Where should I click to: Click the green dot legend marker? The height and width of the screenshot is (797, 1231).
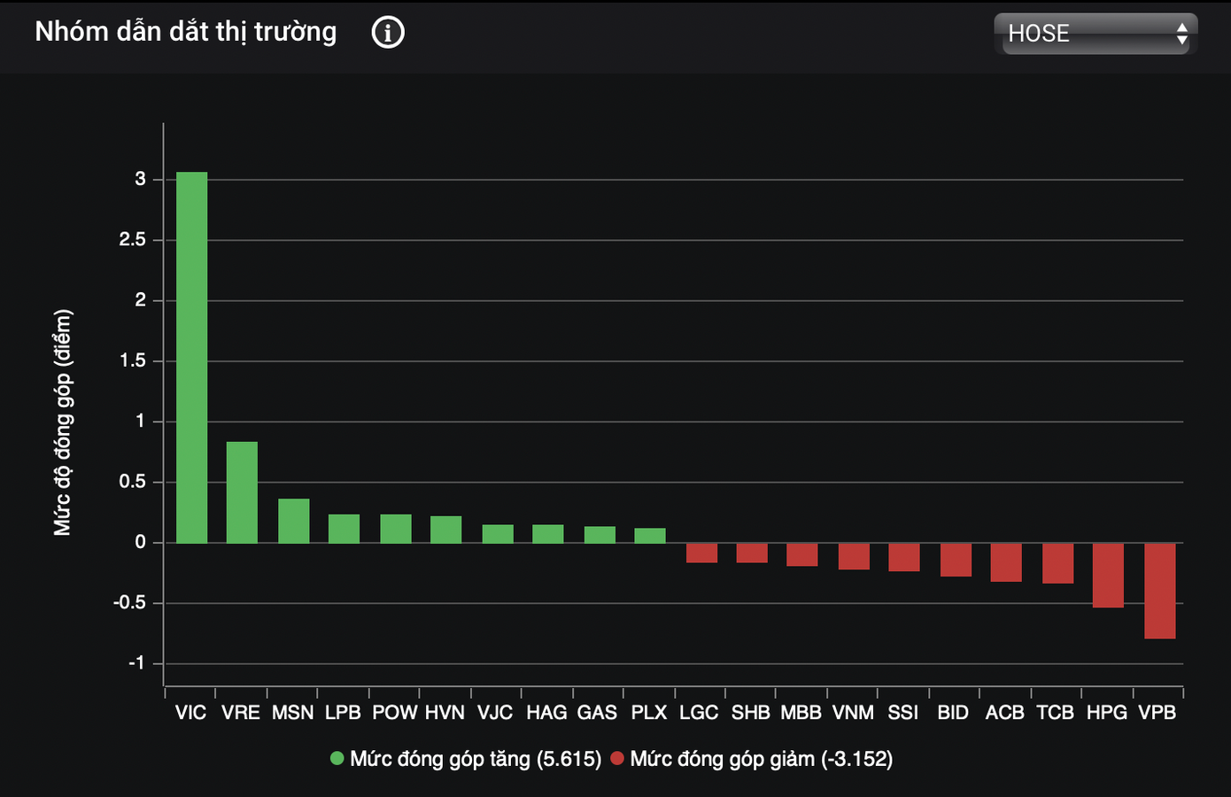tap(337, 759)
